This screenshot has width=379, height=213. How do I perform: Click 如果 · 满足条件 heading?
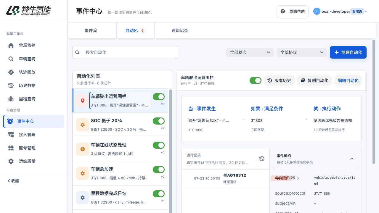267,109
